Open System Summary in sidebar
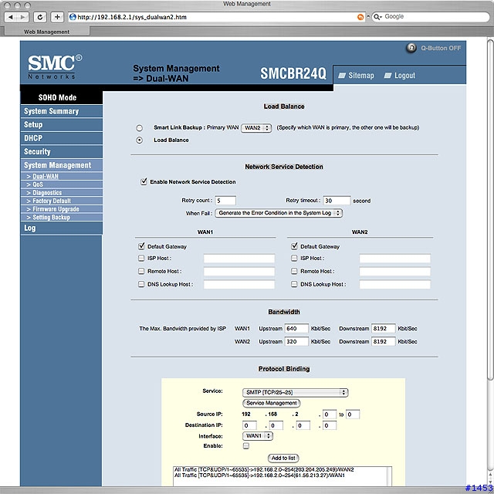Image resolution: width=494 pixels, height=494 pixels. click(62, 111)
